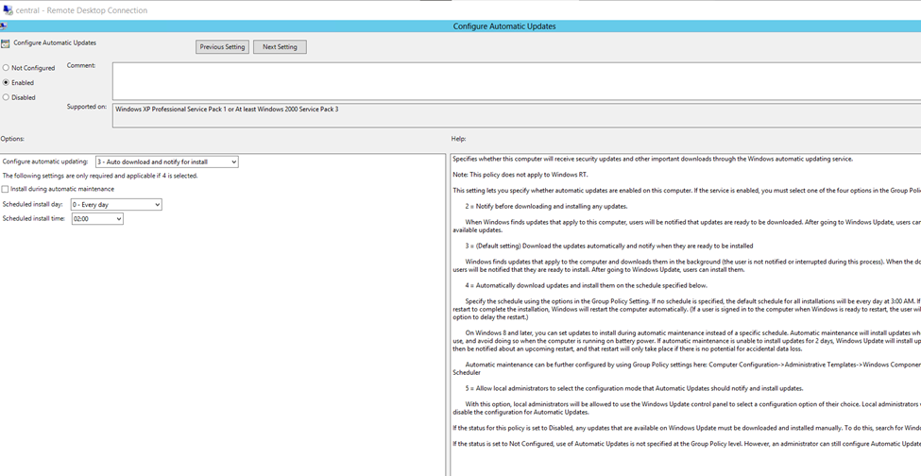
Task: Click the Remote Desktop Connection title bar icon
Action: [x=7, y=10]
